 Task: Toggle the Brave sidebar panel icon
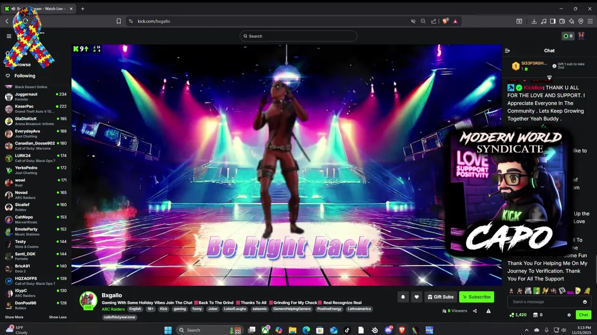(553, 21)
